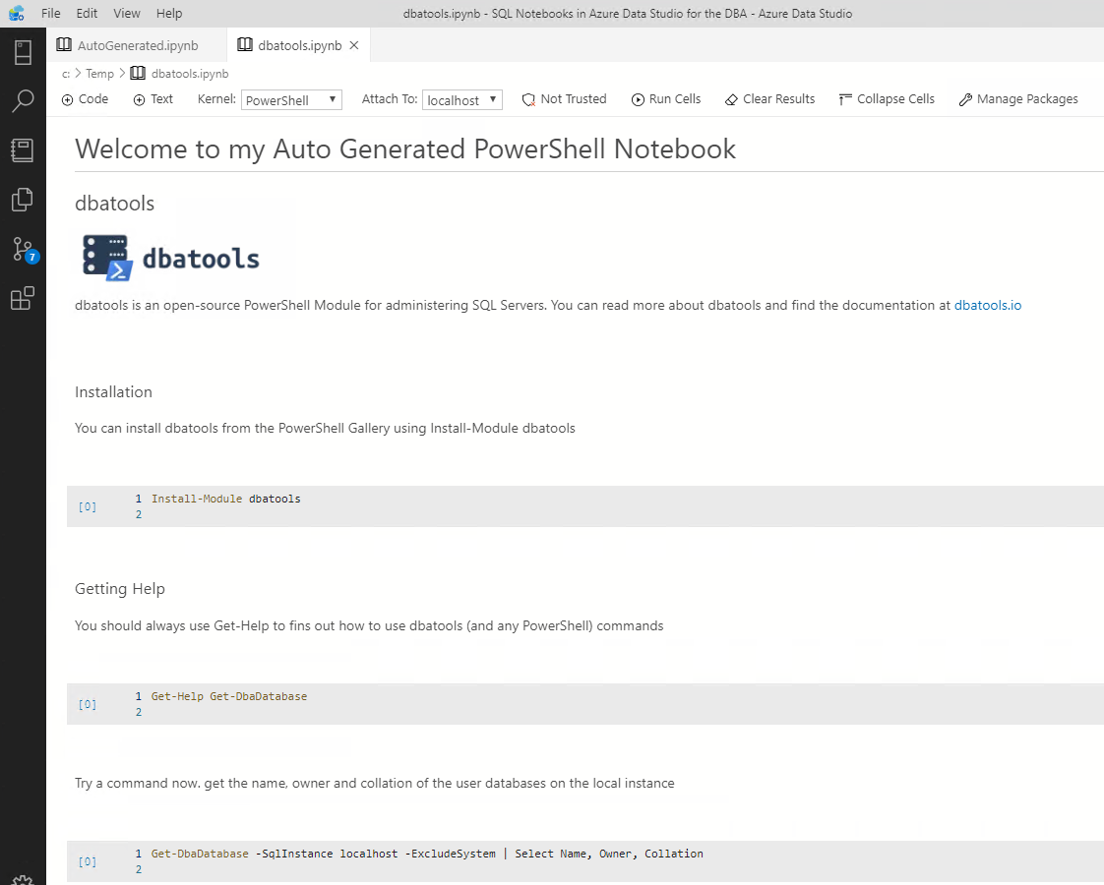Open the Manage gear icon
This screenshot has width=1104, height=885.
click(23, 879)
